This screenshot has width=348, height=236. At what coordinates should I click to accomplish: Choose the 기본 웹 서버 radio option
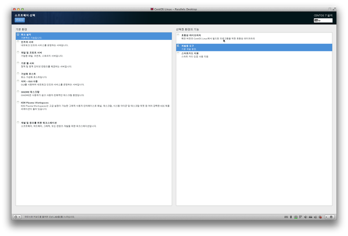coord(18,63)
